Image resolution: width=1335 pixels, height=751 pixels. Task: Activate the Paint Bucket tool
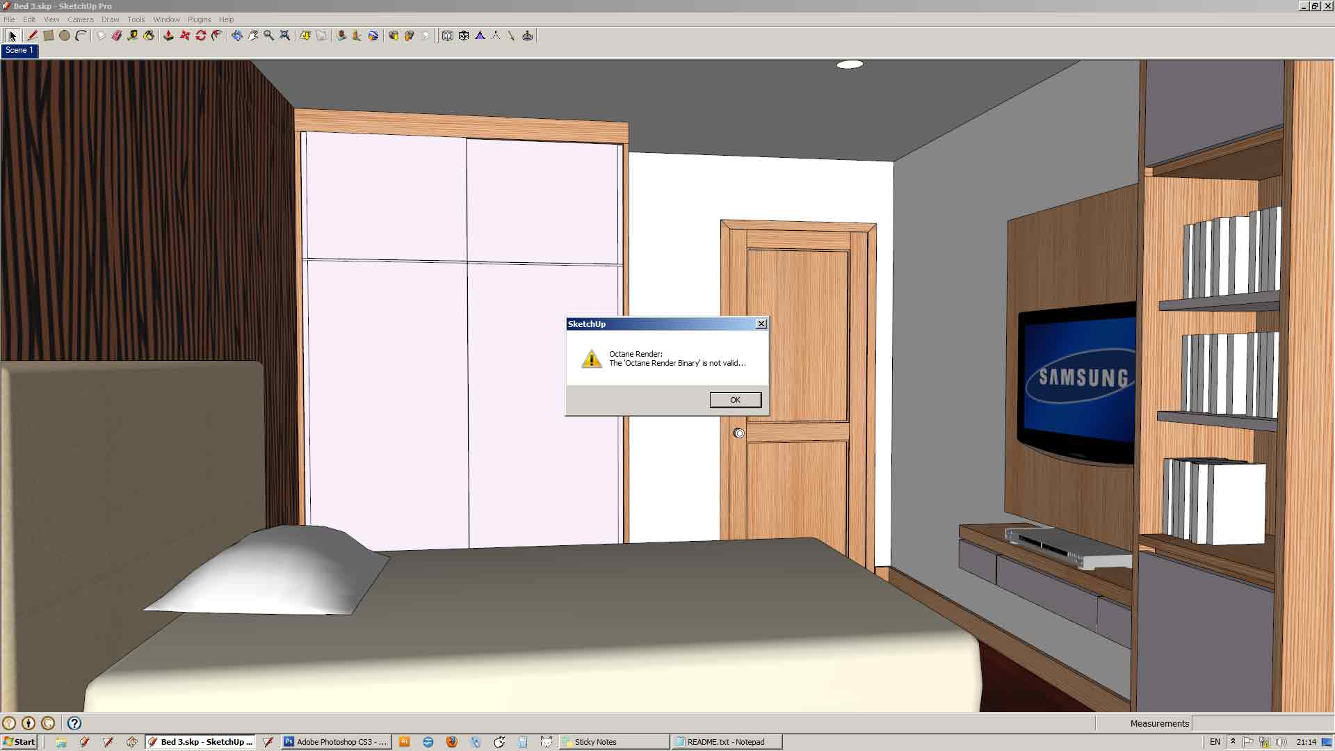coord(149,35)
